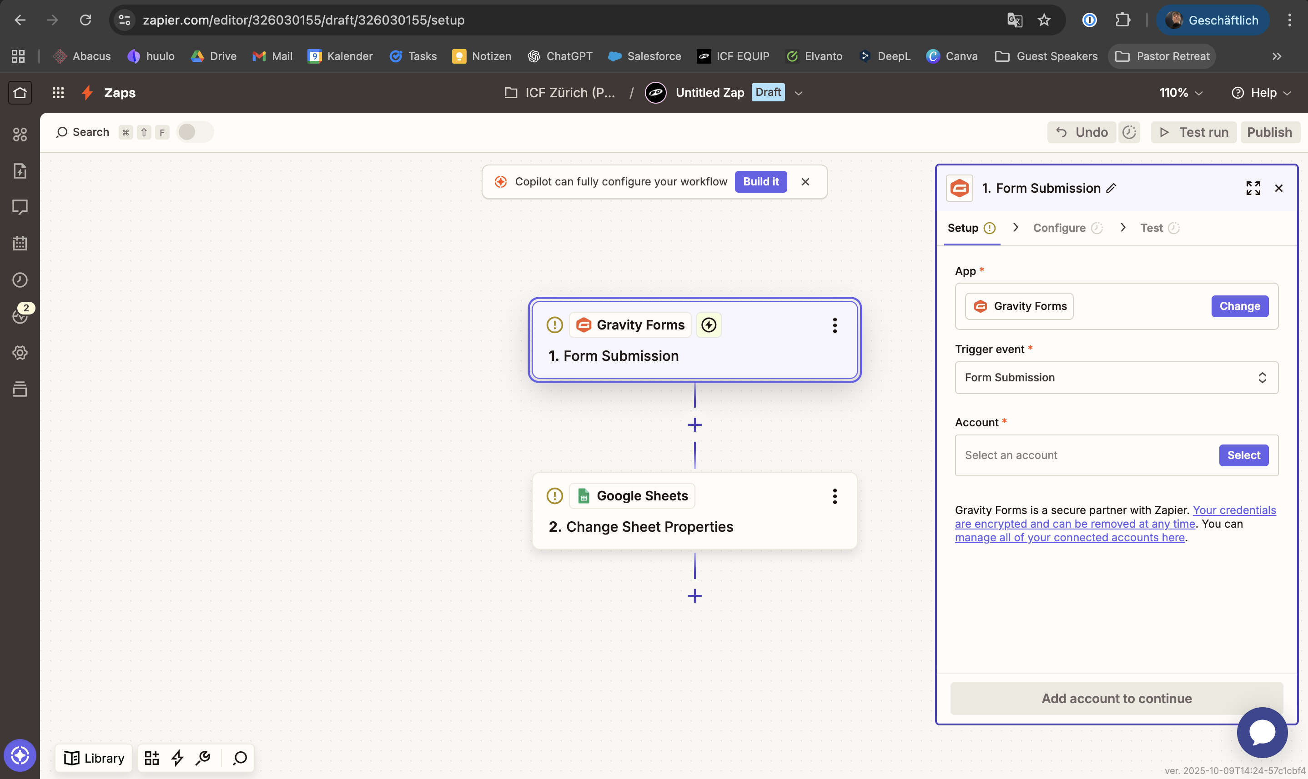Screen dimensions: 1308x779
Task: Open the Zap history clock icon in sidebar
Action: click(20, 280)
